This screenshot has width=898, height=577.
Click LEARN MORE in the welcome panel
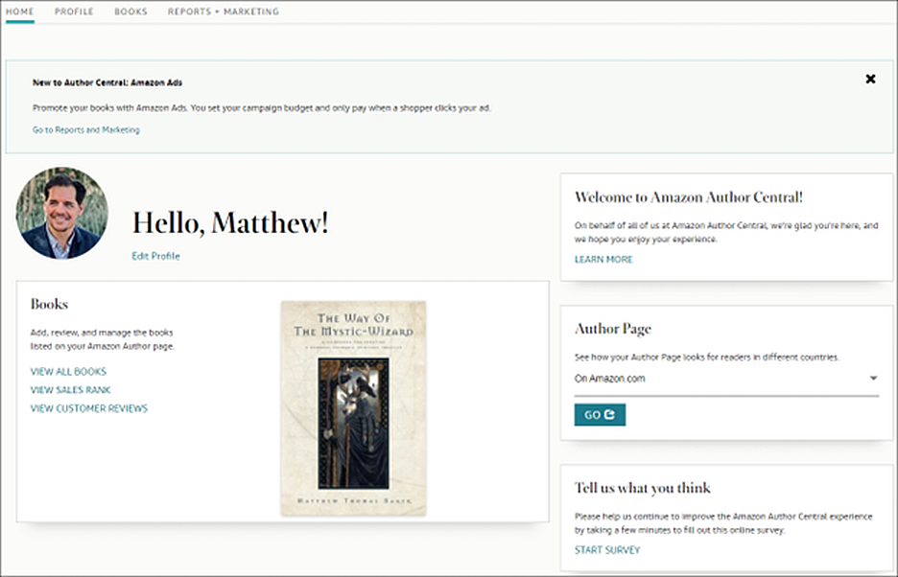tap(604, 259)
